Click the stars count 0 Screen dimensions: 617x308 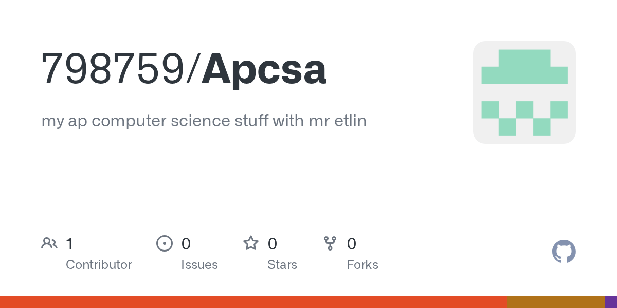(273, 243)
